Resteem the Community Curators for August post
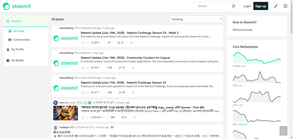Image resolution: width=293 pixels, height=139 pixels. 133,68
